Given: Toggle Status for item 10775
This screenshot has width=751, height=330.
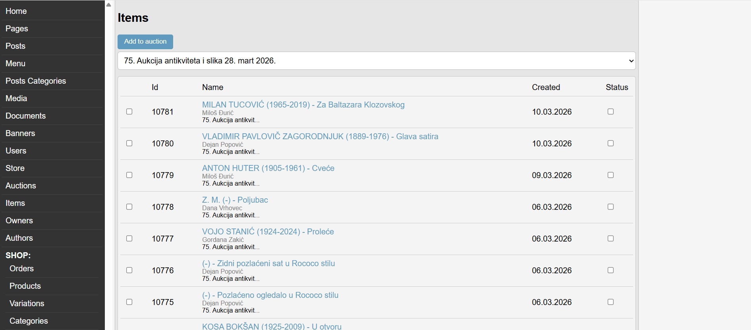Looking at the screenshot, I should [x=610, y=302].
